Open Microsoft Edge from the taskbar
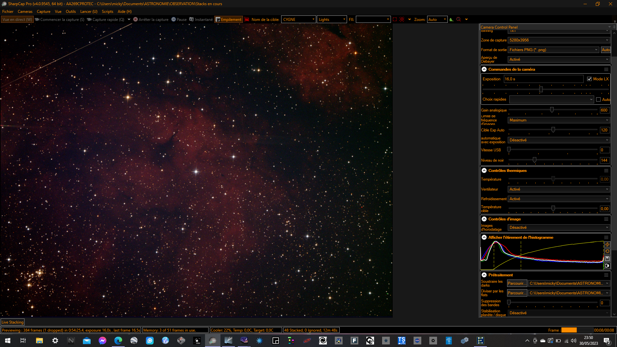This screenshot has width=617, height=347. (x=118, y=341)
